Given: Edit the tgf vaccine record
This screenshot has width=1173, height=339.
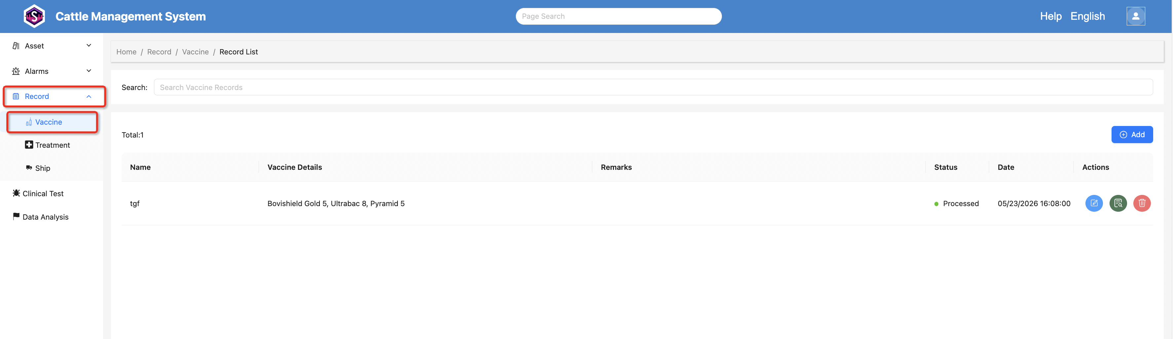Looking at the screenshot, I should (x=1094, y=203).
